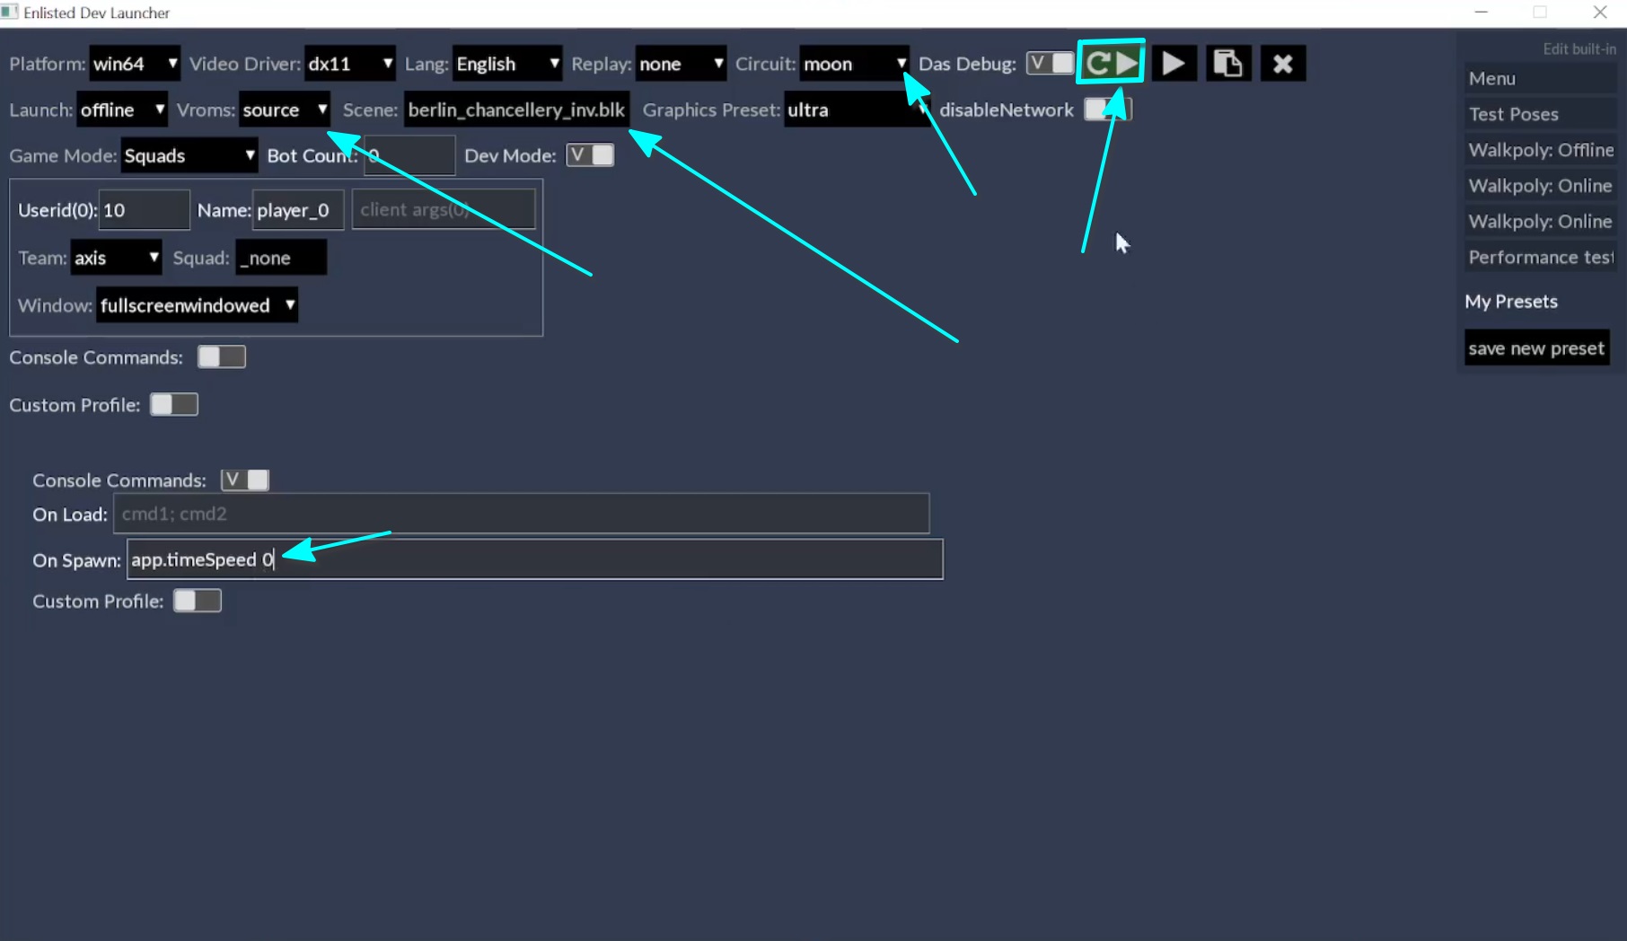Image resolution: width=1627 pixels, height=941 pixels.
Task: Expand the Circuit moon dropdown
Action: [853, 64]
